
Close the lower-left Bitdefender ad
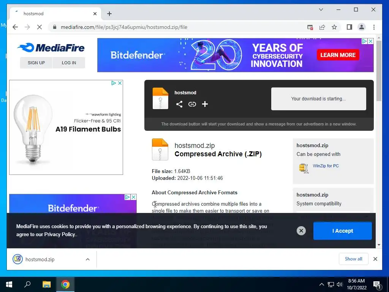point(133,197)
